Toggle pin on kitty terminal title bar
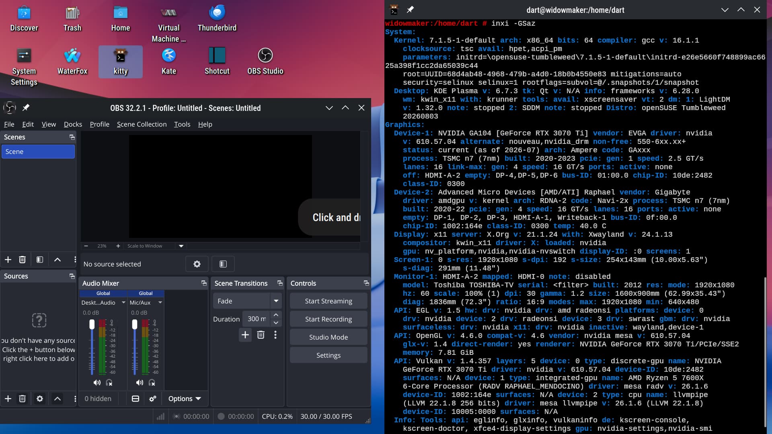Image resolution: width=772 pixels, height=434 pixels. [410, 10]
